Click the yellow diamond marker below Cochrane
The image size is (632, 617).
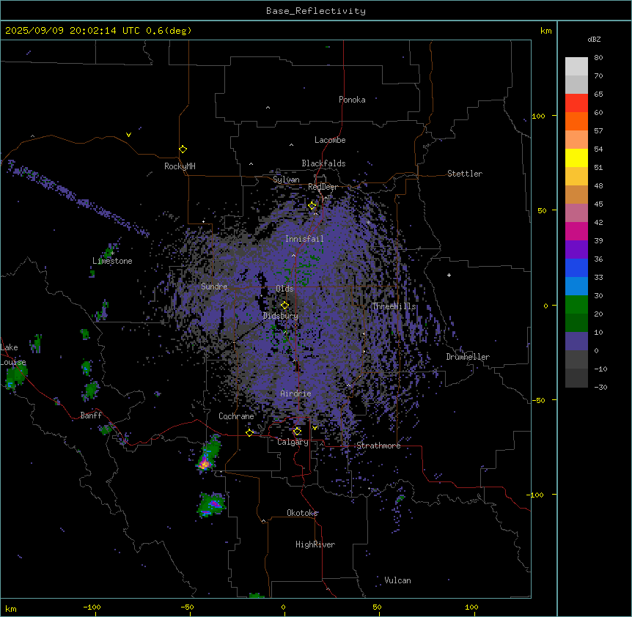coord(249,433)
